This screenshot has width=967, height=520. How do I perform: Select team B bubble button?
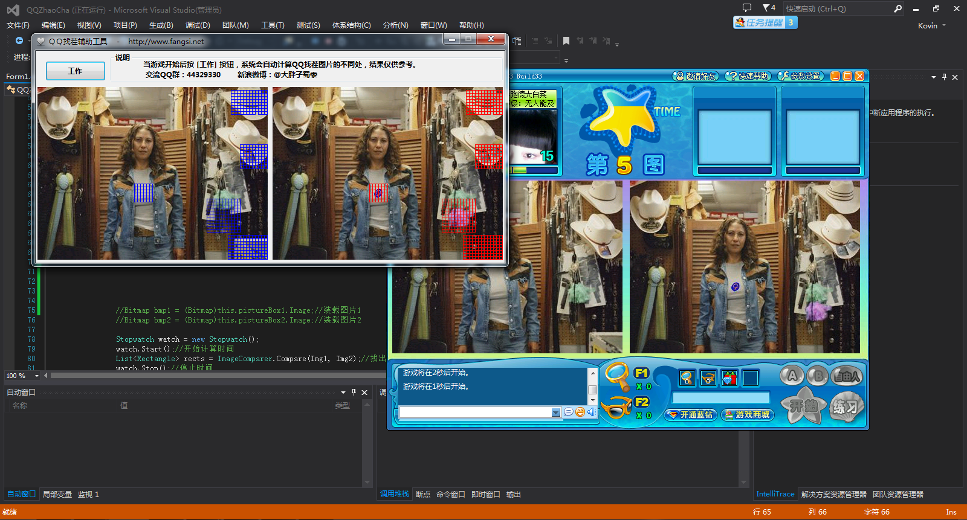818,376
